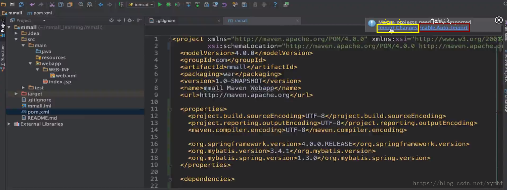The height and width of the screenshot is (190, 507).
Task: Navigate Forward with right arrow icon
Action: click(x=110, y=5)
